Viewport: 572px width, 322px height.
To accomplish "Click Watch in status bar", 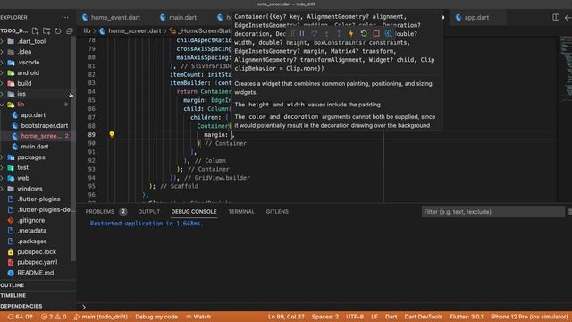I will point(198,317).
